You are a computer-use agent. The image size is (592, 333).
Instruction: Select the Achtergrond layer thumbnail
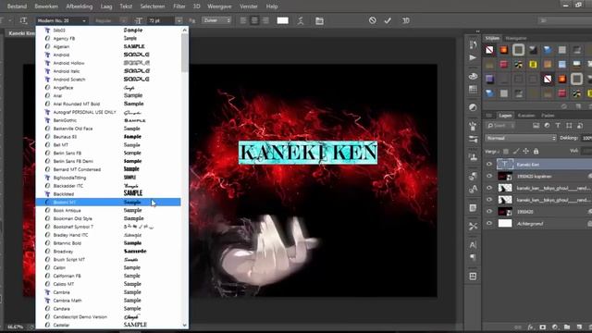pyautogui.click(x=505, y=224)
